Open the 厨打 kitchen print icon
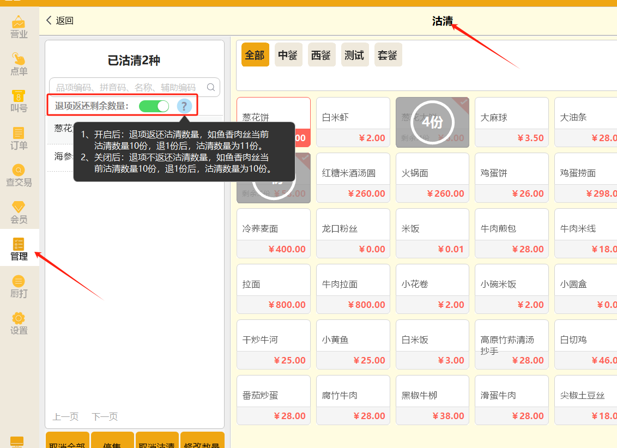This screenshot has width=617, height=448. click(x=19, y=286)
